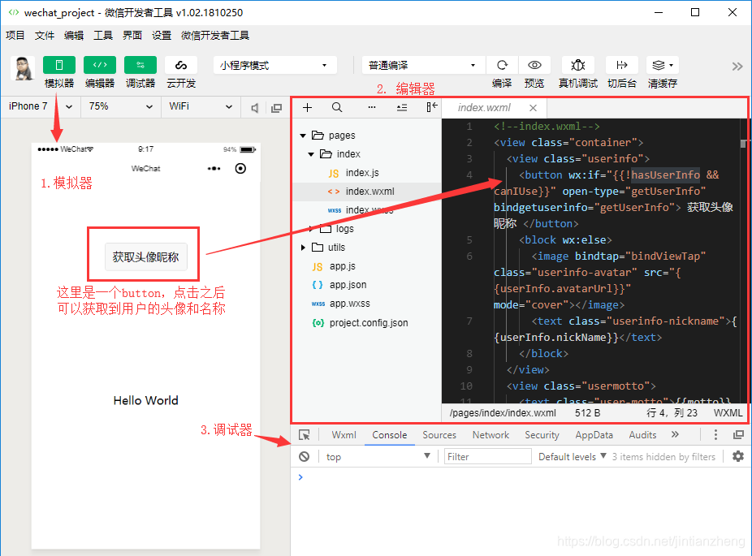The height and width of the screenshot is (556, 752).
Task: Open the debugger vertical dots menu
Action: coord(715,435)
